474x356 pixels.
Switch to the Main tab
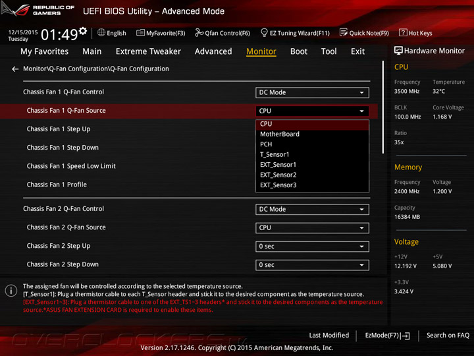(92, 51)
